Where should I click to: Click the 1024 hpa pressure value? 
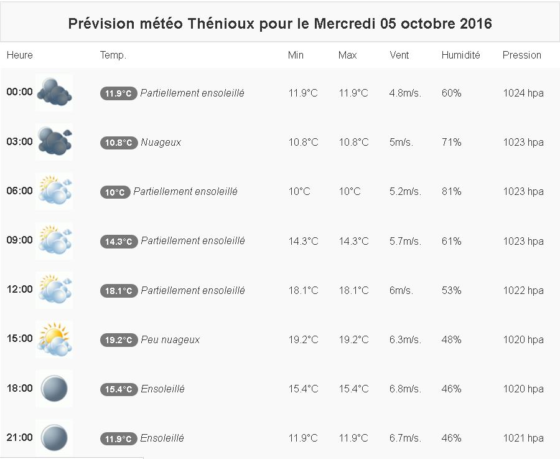(x=523, y=93)
